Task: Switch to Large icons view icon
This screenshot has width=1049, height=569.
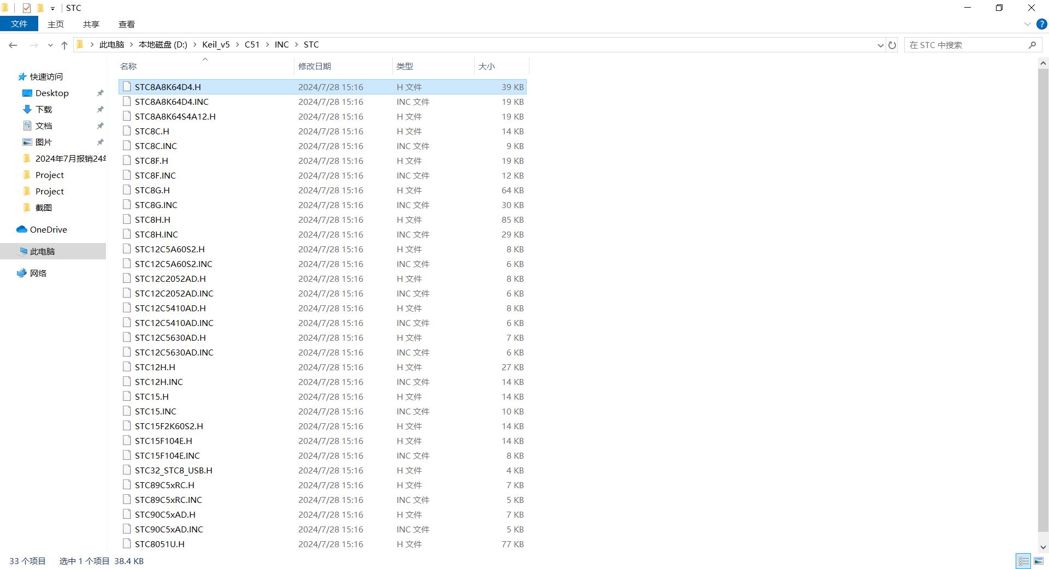Action: 1039,561
